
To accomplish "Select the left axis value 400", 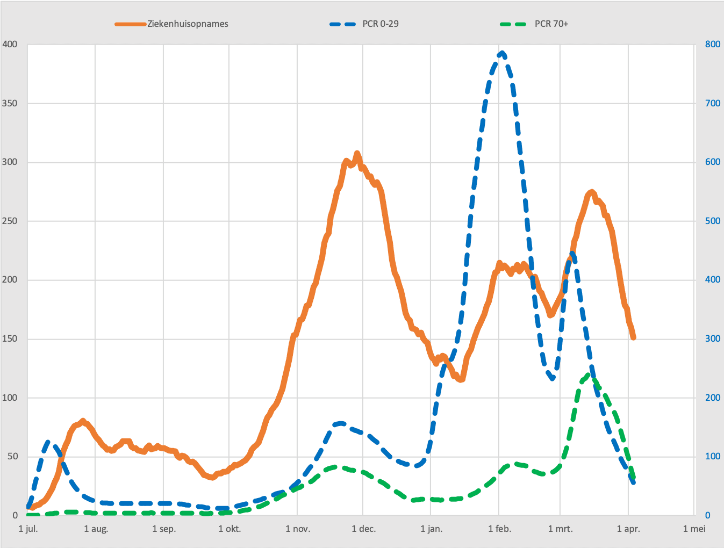I will click(10, 45).
